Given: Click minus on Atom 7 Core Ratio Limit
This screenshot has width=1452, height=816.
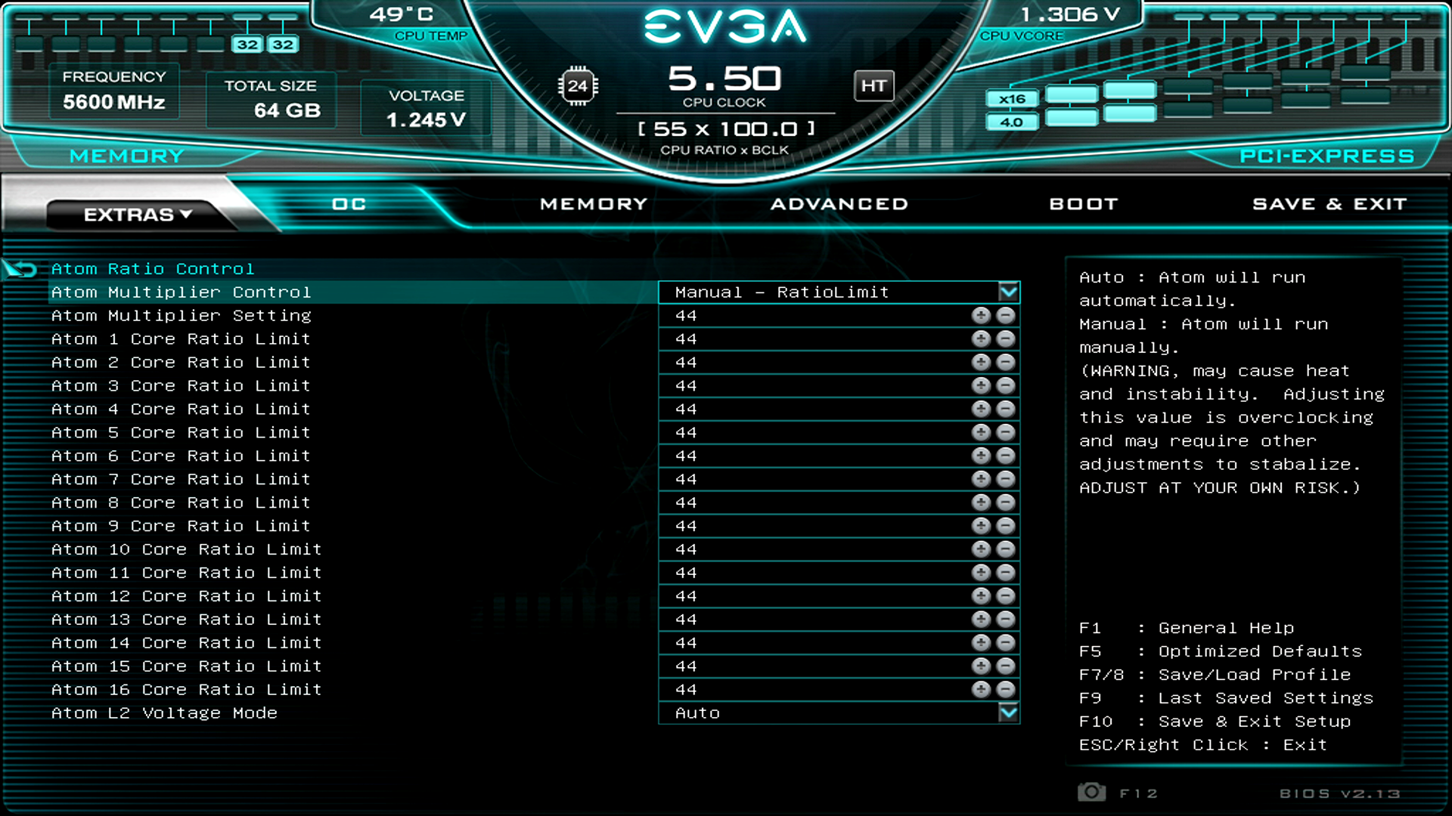Looking at the screenshot, I should [x=1005, y=480].
